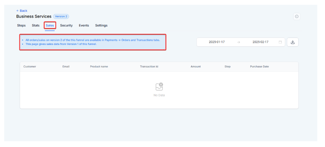The image size is (325, 147).
Task: Edit the end date 2025-02-17
Action: point(260,42)
